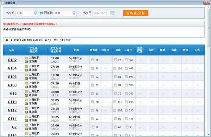The height and width of the screenshot is (137, 211).
Task: Check G104 first class checkbox (120)
Action: tap(115, 68)
